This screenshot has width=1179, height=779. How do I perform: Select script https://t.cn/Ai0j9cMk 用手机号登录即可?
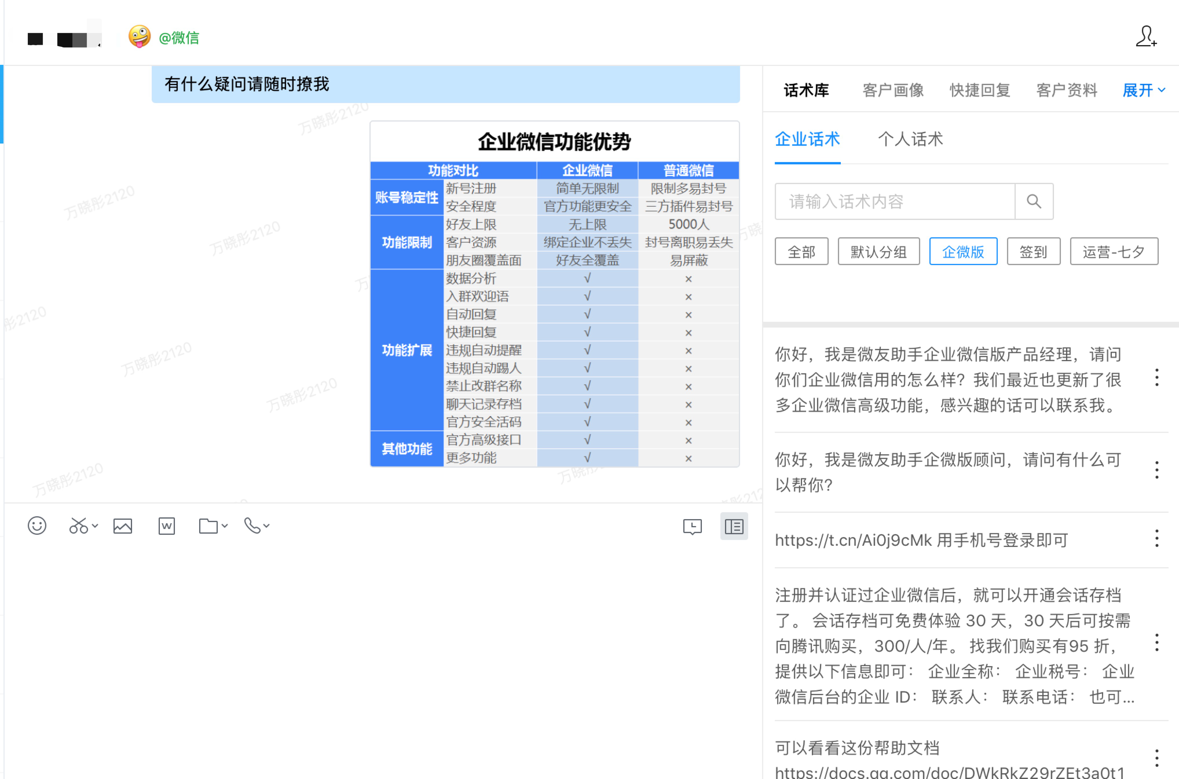(922, 540)
